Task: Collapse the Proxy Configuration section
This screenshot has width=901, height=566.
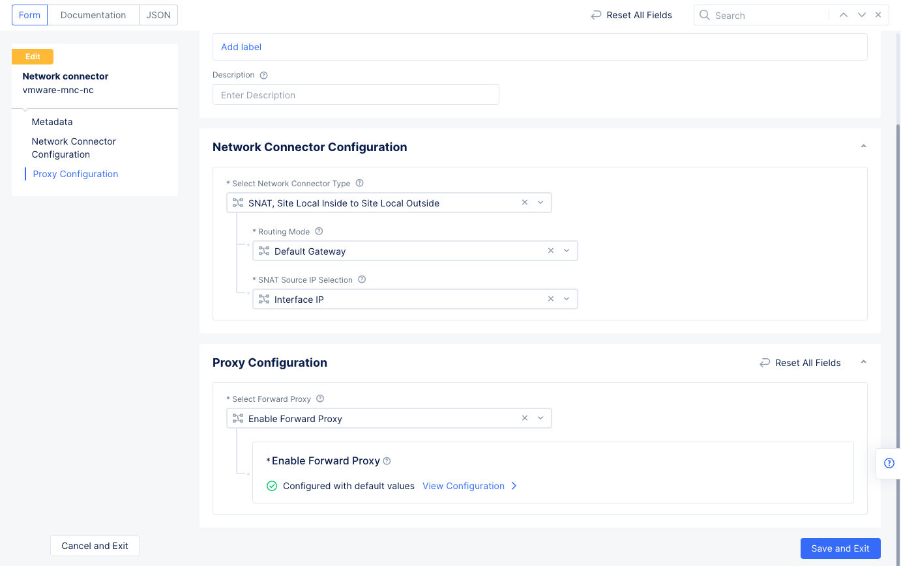Action: tap(863, 363)
